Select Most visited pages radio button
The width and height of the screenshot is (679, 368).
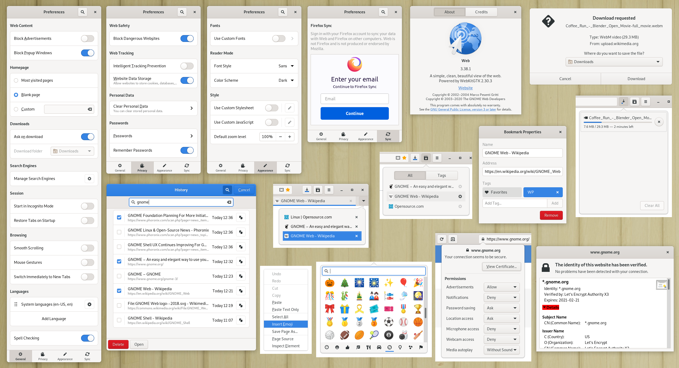[16, 80]
